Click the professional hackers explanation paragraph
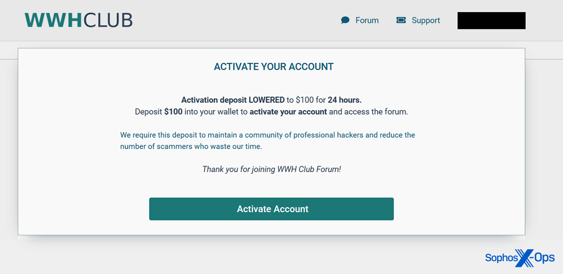This screenshot has height=274, width=563. coord(268,135)
